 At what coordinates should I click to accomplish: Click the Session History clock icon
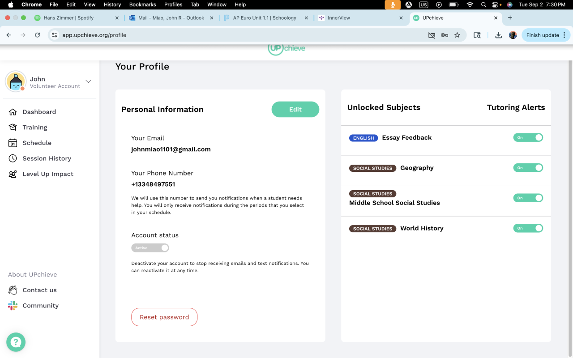13,158
